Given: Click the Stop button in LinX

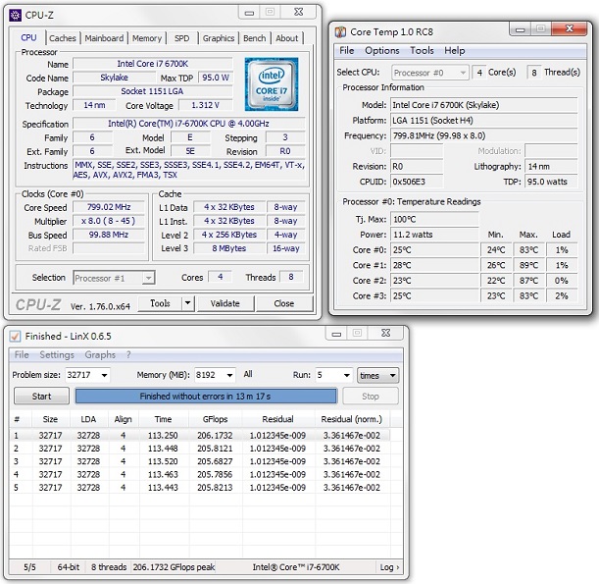Looking at the screenshot, I should coord(371,397).
